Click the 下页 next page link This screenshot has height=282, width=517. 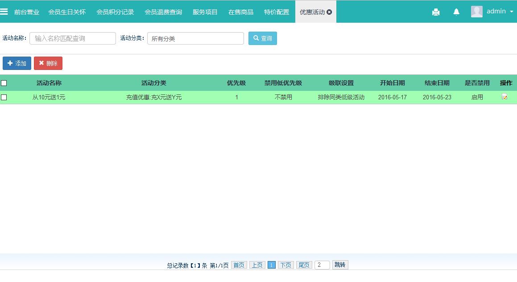pyautogui.click(x=285, y=265)
